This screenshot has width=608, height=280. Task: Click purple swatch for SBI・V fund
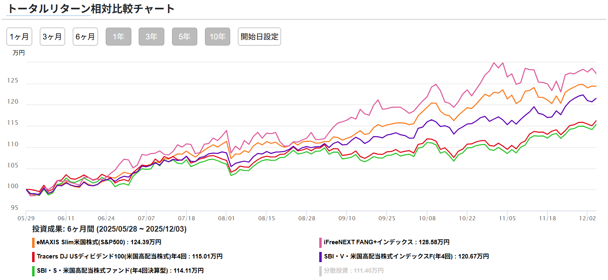click(320, 256)
